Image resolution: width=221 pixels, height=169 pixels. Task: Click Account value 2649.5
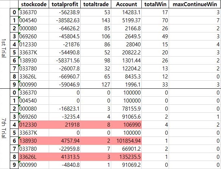[126, 37]
